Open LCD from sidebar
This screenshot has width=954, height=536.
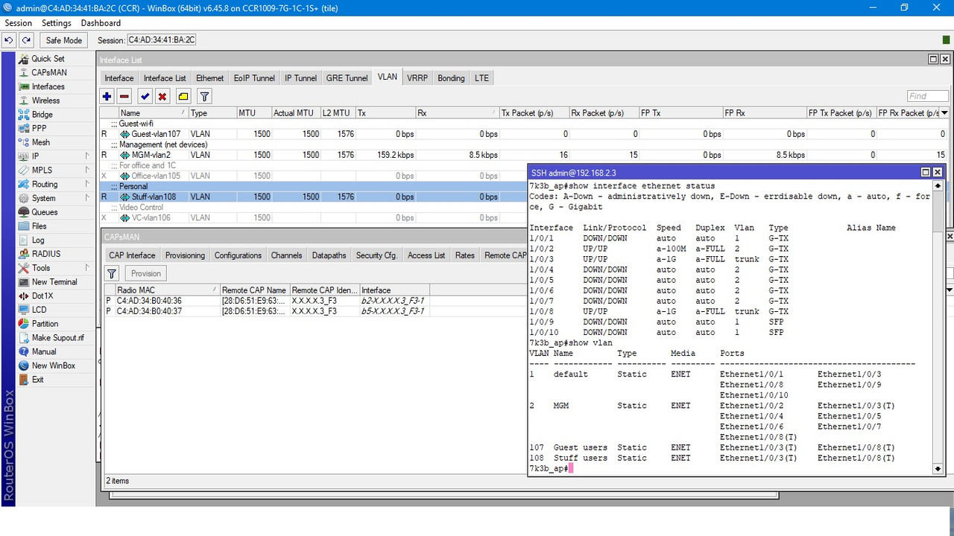(39, 310)
